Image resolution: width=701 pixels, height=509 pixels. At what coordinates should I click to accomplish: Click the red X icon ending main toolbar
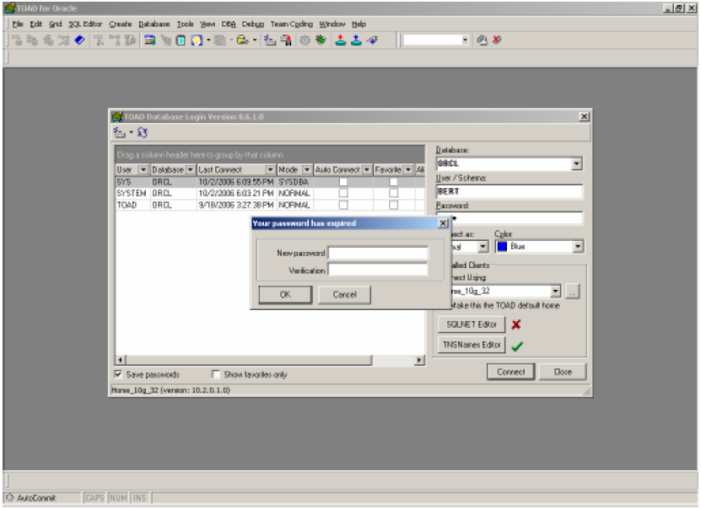[497, 40]
